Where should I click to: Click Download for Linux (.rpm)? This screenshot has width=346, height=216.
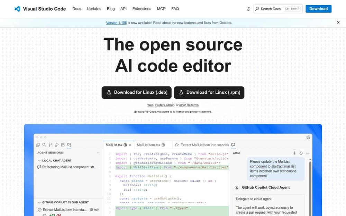point(209,93)
